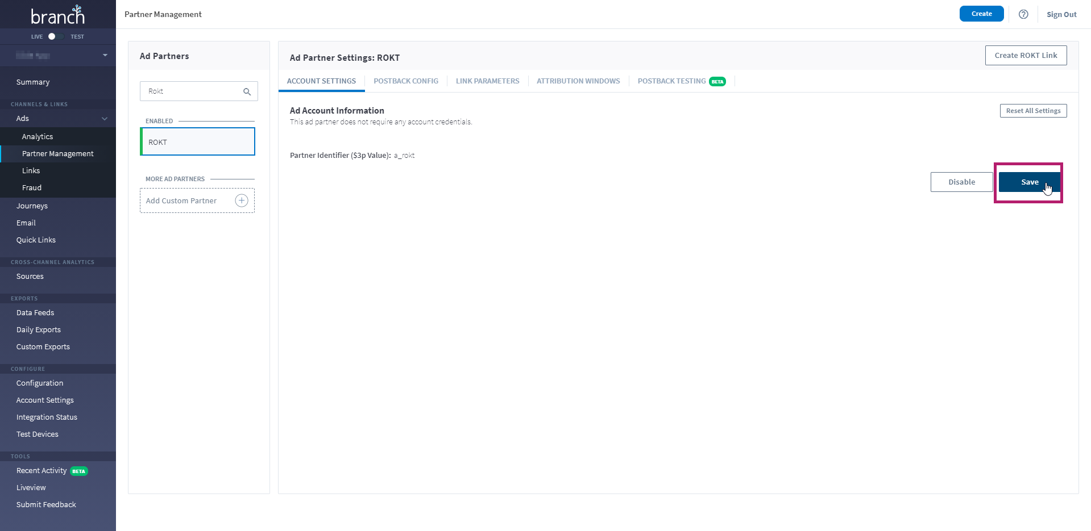Open Configuration in the sidebar
The height and width of the screenshot is (531, 1091).
(40, 383)
